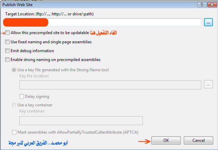
Task: Toggle Emit debug information checkbox
Action: click(x=7, y=51)
